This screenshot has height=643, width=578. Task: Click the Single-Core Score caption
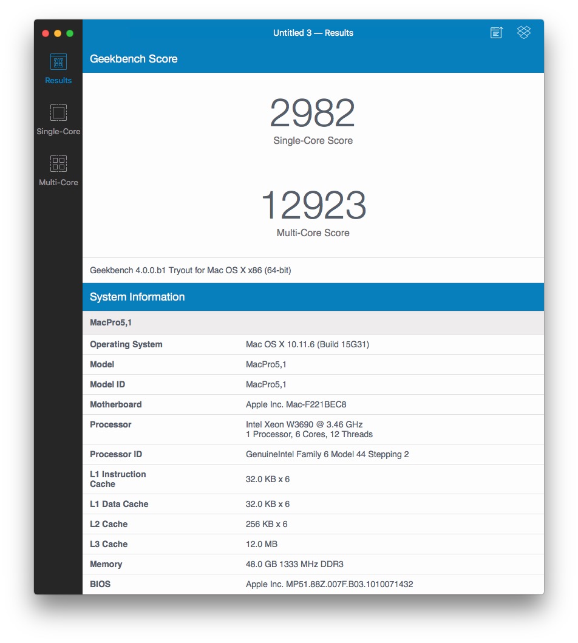tap(313, 141)
